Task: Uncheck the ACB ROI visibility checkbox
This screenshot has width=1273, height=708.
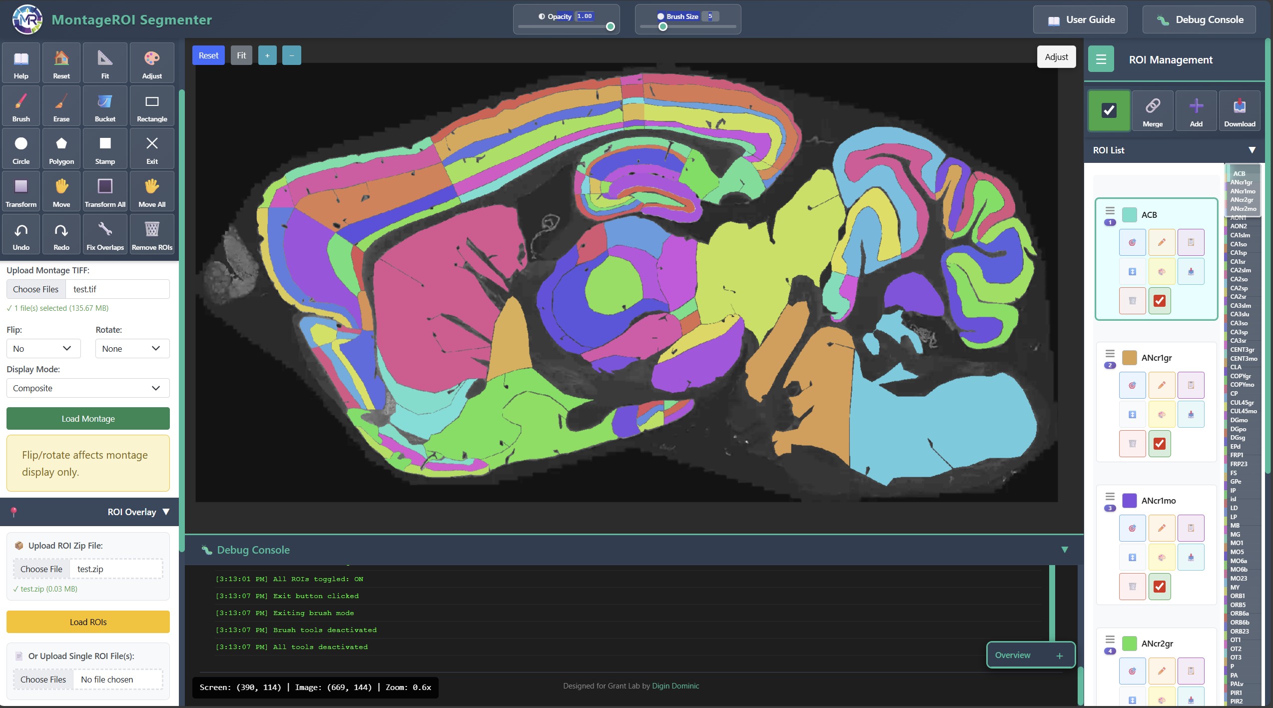Action: coord(1160,301)
